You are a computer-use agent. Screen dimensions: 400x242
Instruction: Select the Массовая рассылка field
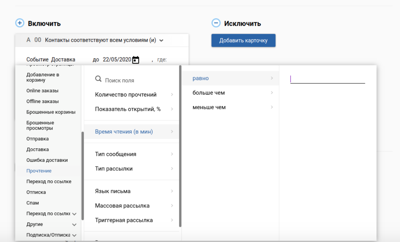[122, 206]
